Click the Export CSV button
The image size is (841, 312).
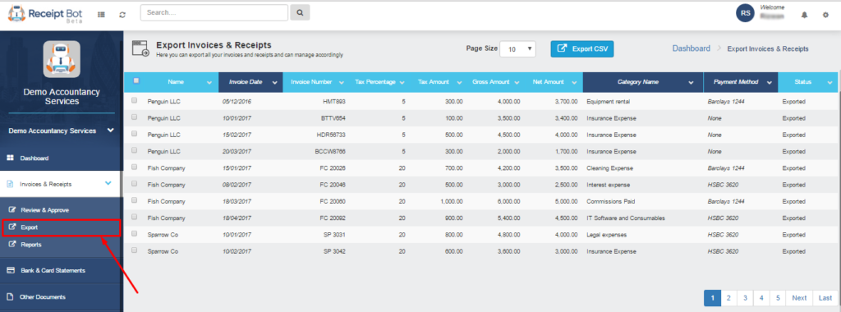pyautogui.click(x=582, y=48)
